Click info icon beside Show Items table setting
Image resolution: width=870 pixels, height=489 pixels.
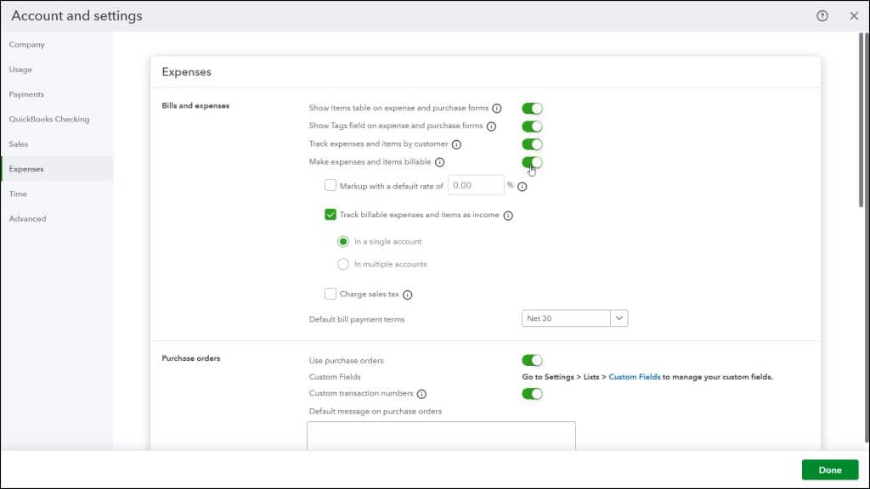click(497, 108)
